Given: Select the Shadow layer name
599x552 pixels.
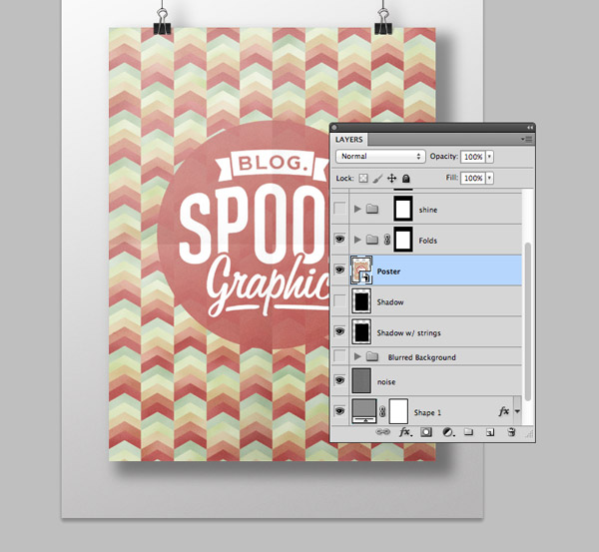Looking at the screenshot, I should point(390,302).
